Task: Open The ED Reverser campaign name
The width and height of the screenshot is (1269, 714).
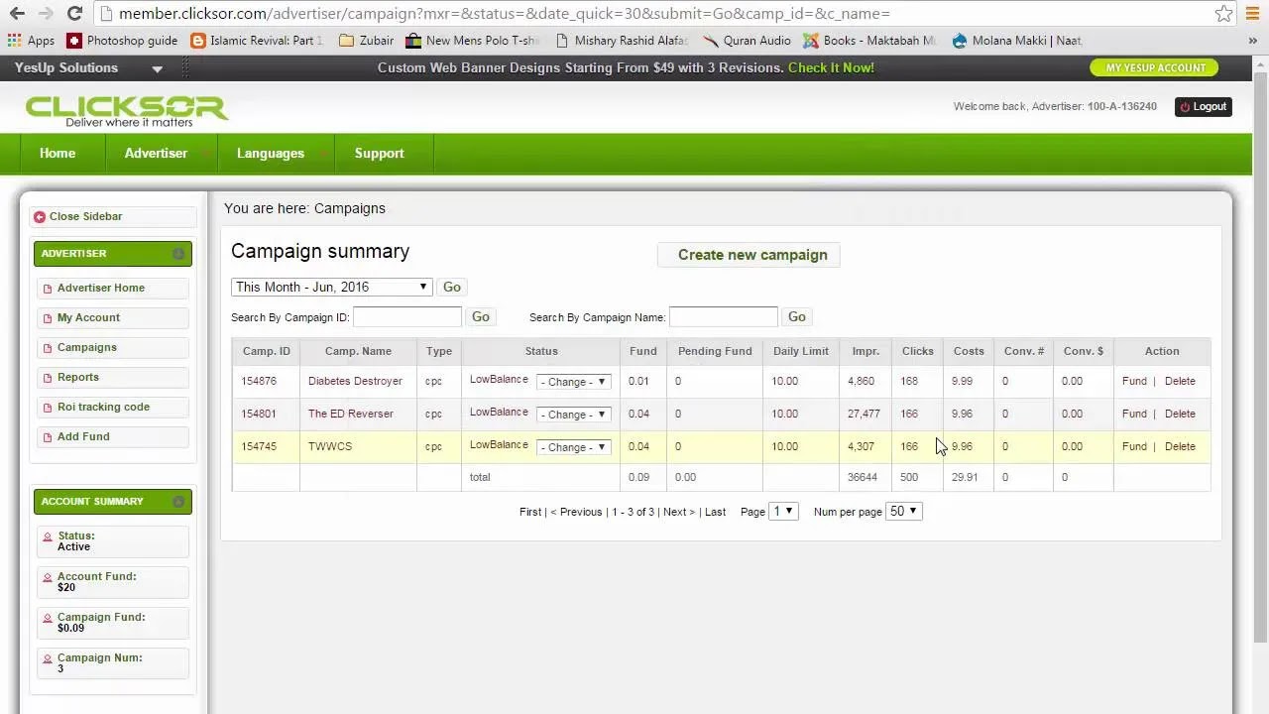Action: click(350, 414)
